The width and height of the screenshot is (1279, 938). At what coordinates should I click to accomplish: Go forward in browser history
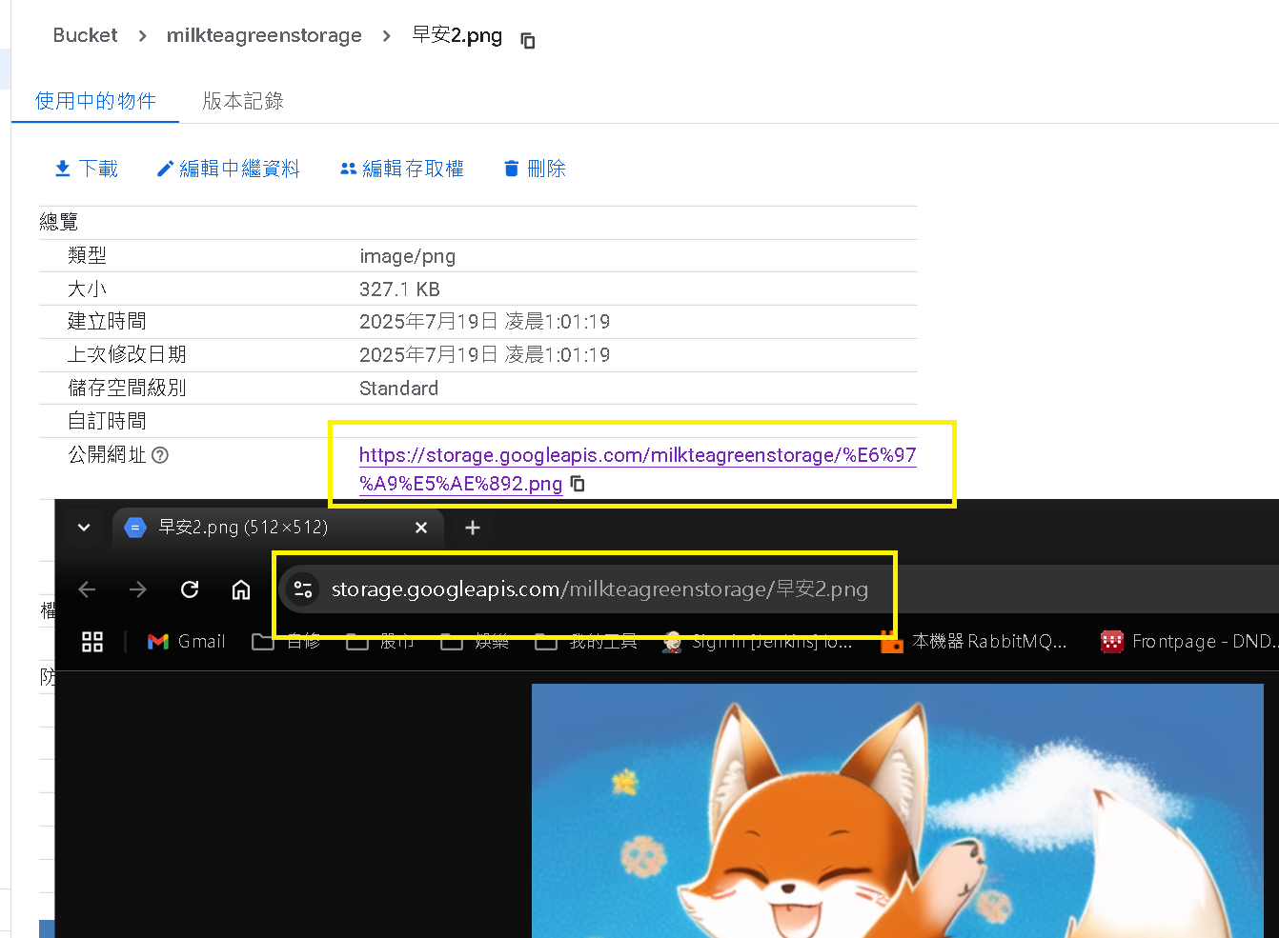click(138, 589)
